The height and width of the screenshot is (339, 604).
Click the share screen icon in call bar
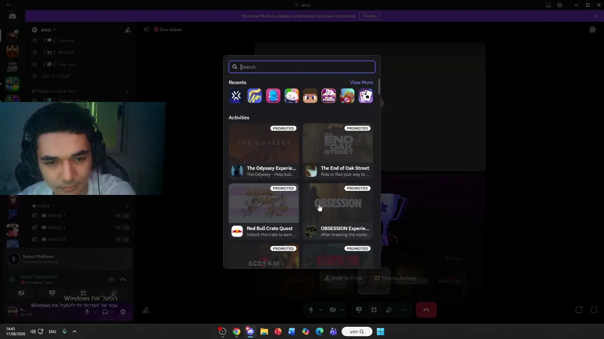click(x=359, y=310)
